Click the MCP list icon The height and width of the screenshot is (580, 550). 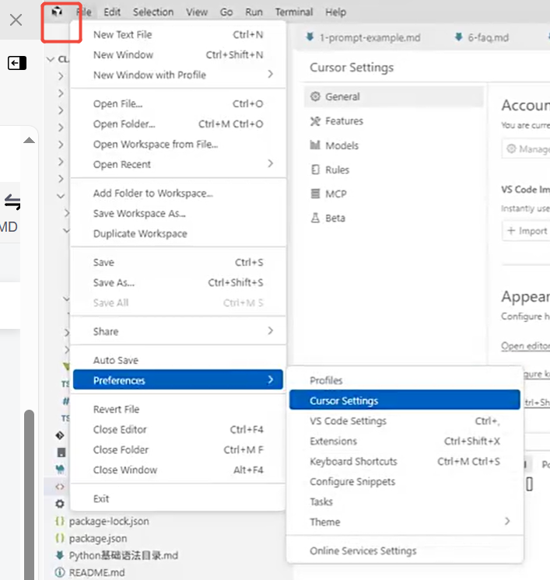point(315,194)
